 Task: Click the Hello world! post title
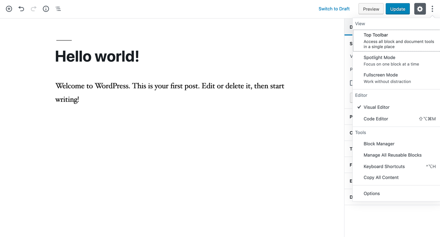pyautogui.click(x=97, y=56)
